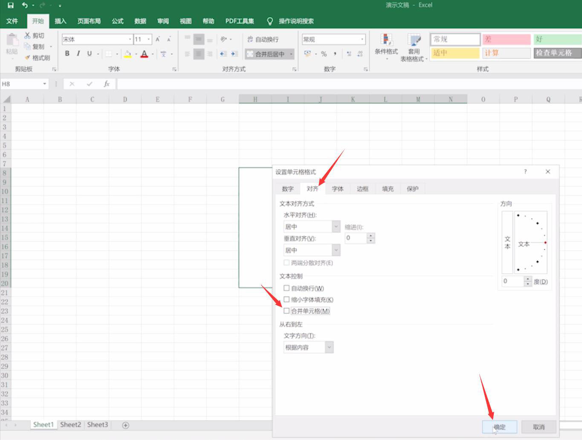The image size is (582, 440).
Task: Click the phonetic guide (文) icon
Action: pos(163,54)
